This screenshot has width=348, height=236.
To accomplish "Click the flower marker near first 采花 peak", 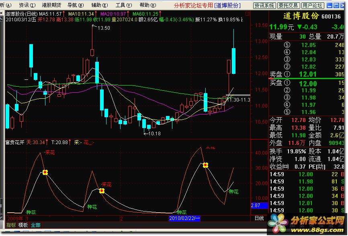I will click(45, 172).
